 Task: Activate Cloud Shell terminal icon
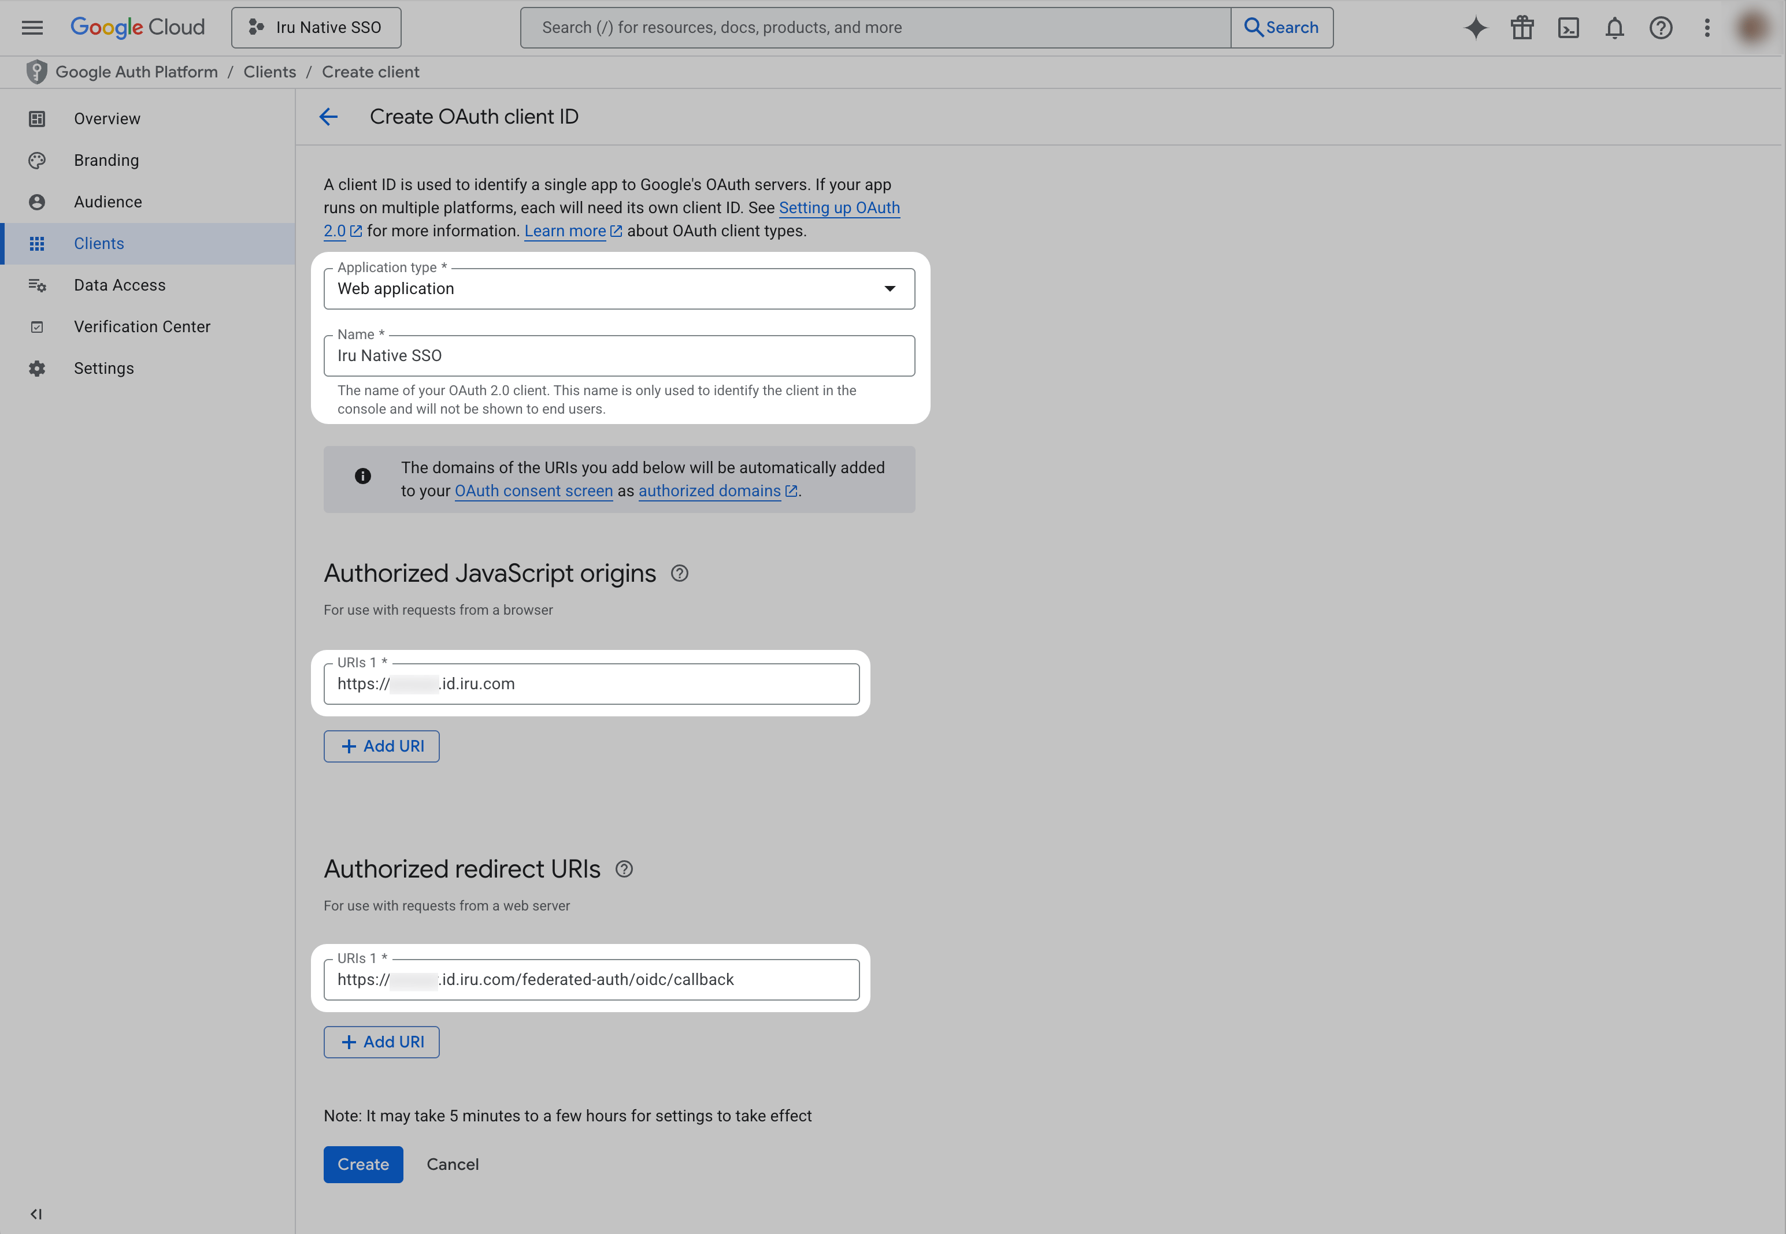(1569, 28)
